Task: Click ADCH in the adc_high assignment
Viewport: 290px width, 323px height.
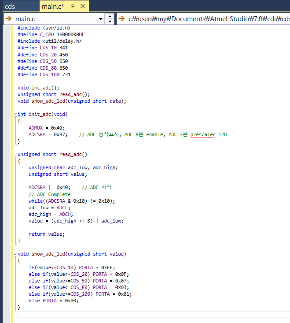Action: [x=65, y=214]
